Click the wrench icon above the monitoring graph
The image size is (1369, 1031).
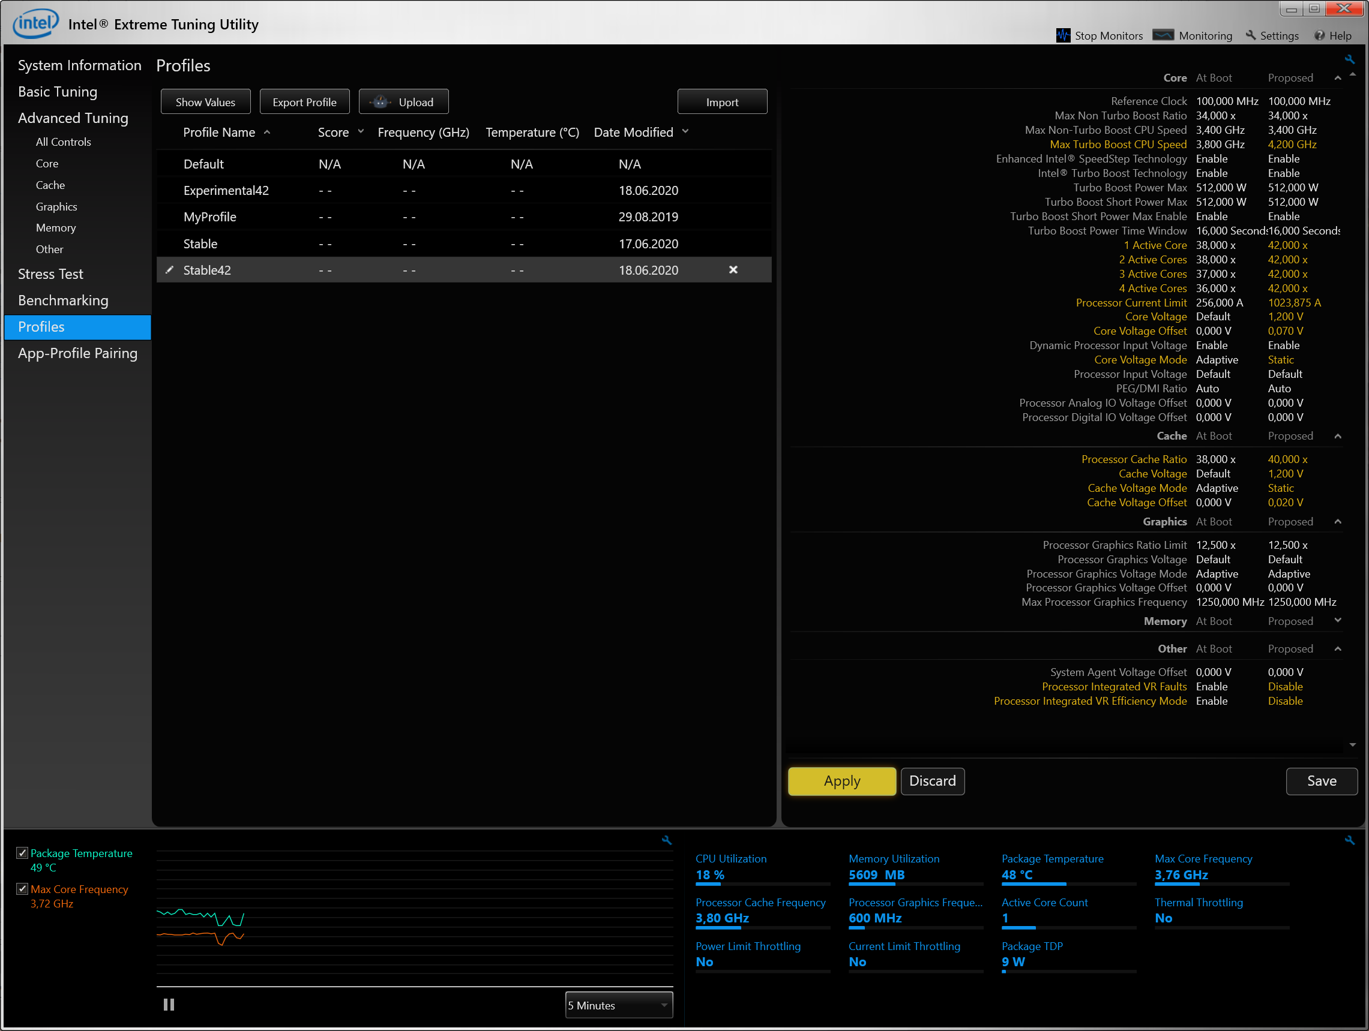point(667,840)
